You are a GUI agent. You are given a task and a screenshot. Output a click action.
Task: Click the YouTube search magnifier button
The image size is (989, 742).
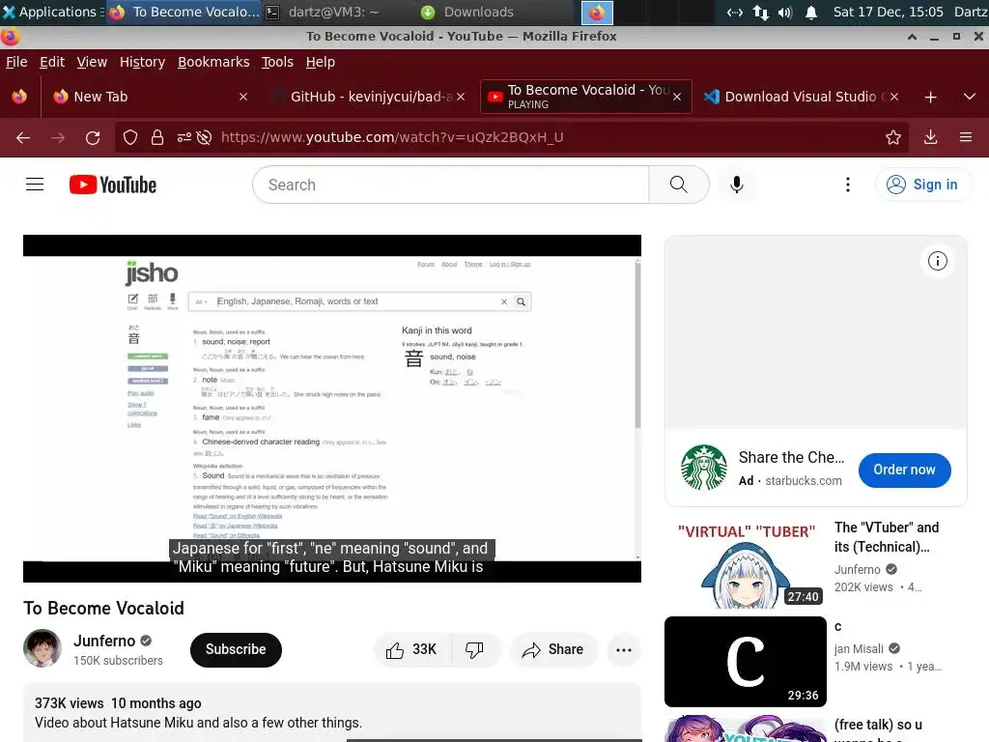(x=678, y=185)
